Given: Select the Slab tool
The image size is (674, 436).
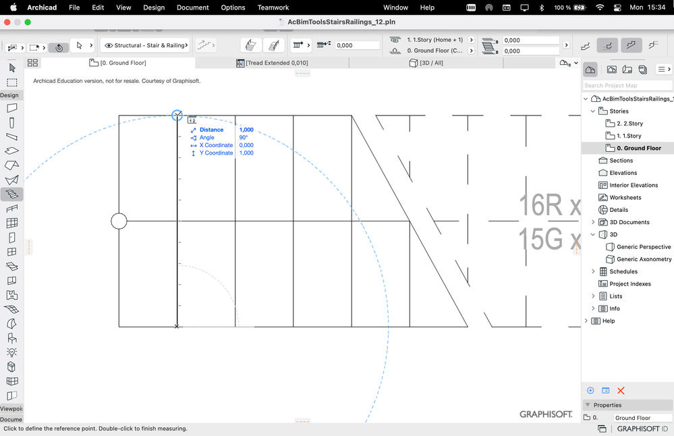Looking at the screenshot, I should tap(11, 151).
